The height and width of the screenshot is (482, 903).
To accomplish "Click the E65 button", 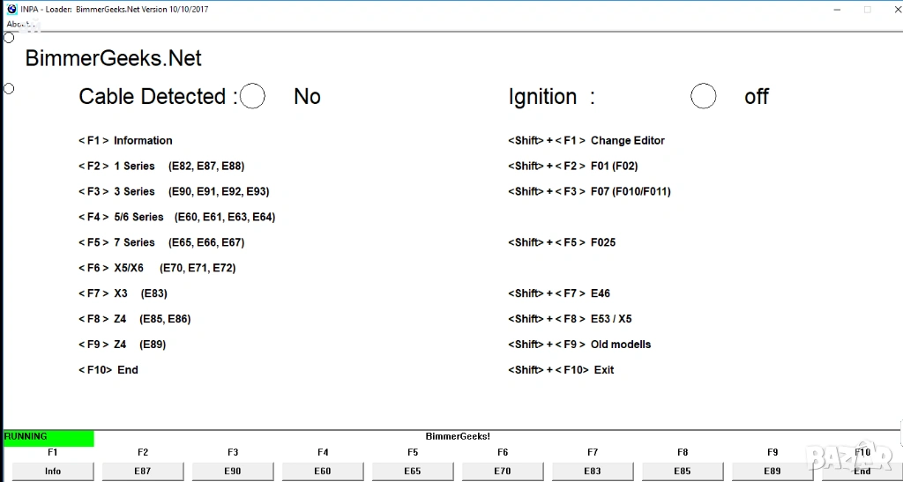I will [x=413, y=471].
